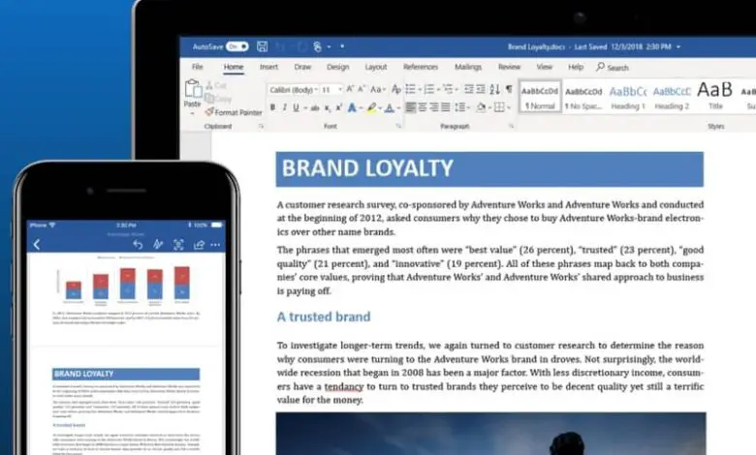Apply Italic formatting
This screenshot has height=455, width=756.
coord(284,107)
